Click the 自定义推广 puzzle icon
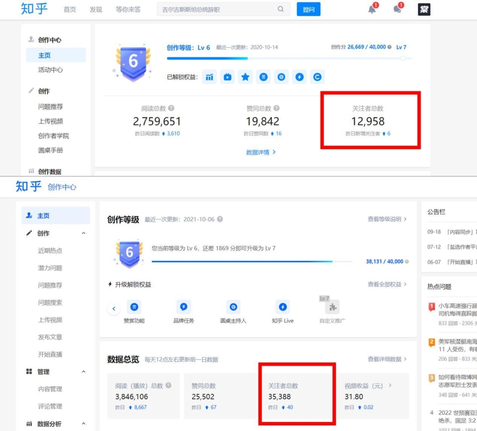Screen dimensions: 477x431 click(332, 307)
